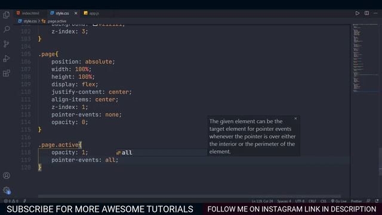The width and height of the screenshot is (382, 215).
Task: Click the closing brace on line 115
Action: pyautogui.click(x=40, y=130)
